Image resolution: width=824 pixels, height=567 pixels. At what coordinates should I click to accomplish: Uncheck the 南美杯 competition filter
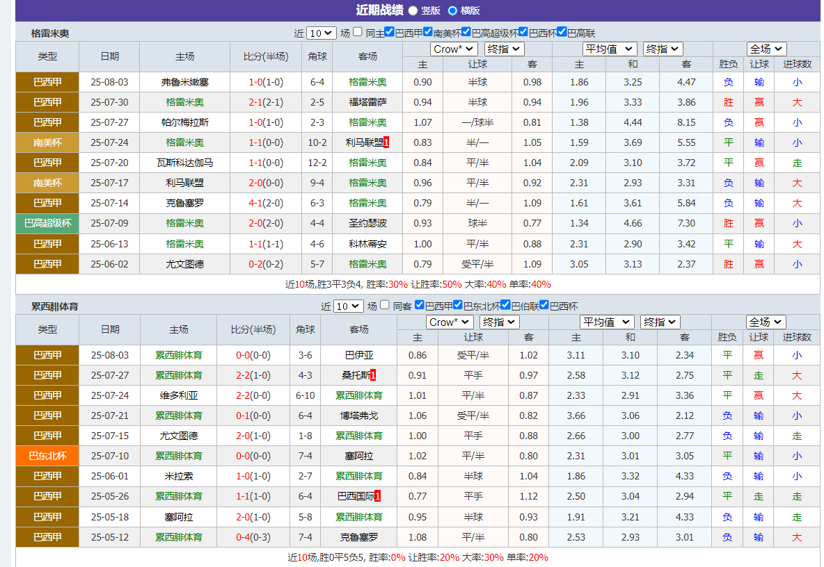click(x=427, y=31)
